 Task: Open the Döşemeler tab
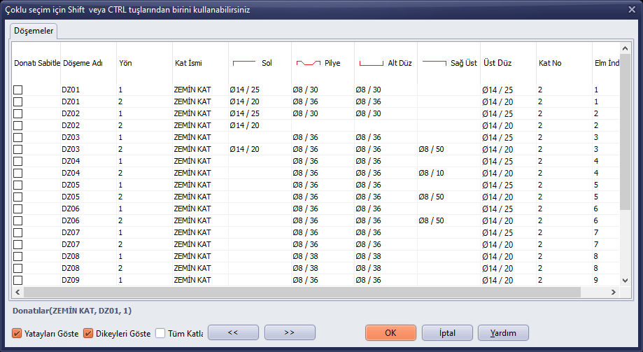point(34,31)
